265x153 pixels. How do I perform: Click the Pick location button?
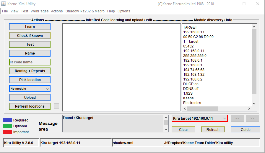tap(30, 80)
